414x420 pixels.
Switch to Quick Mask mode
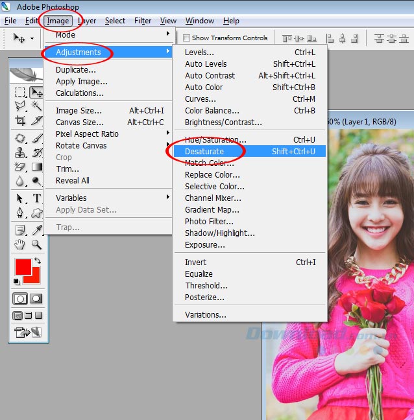click(36, 299)
